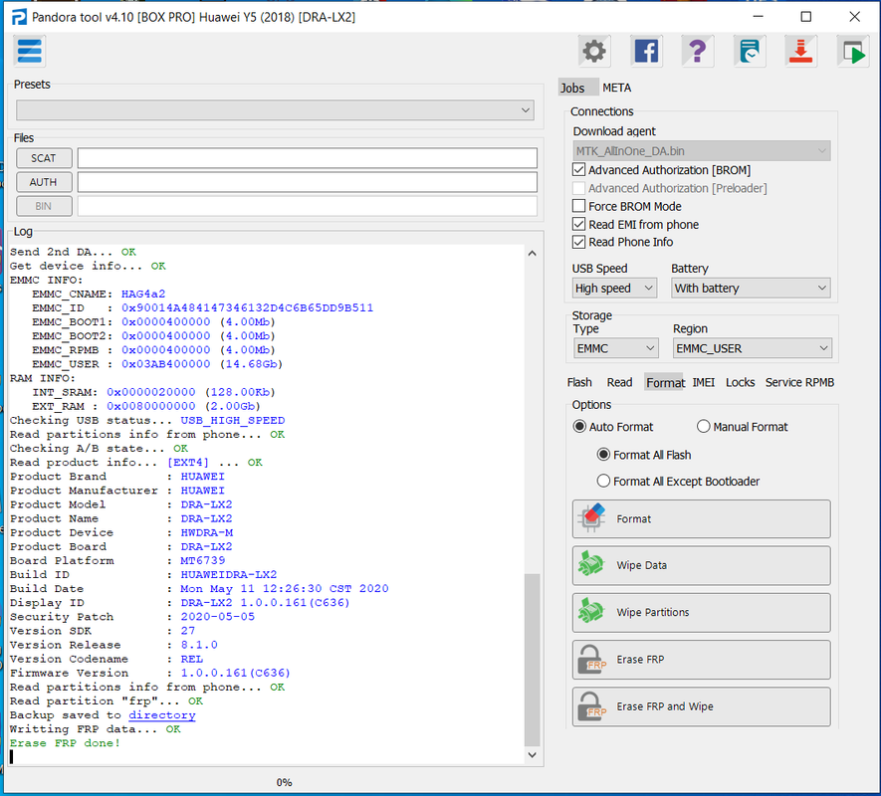Click the Wipe Partitions button
This screenshot has width=881, height=796.
point(701,612)
